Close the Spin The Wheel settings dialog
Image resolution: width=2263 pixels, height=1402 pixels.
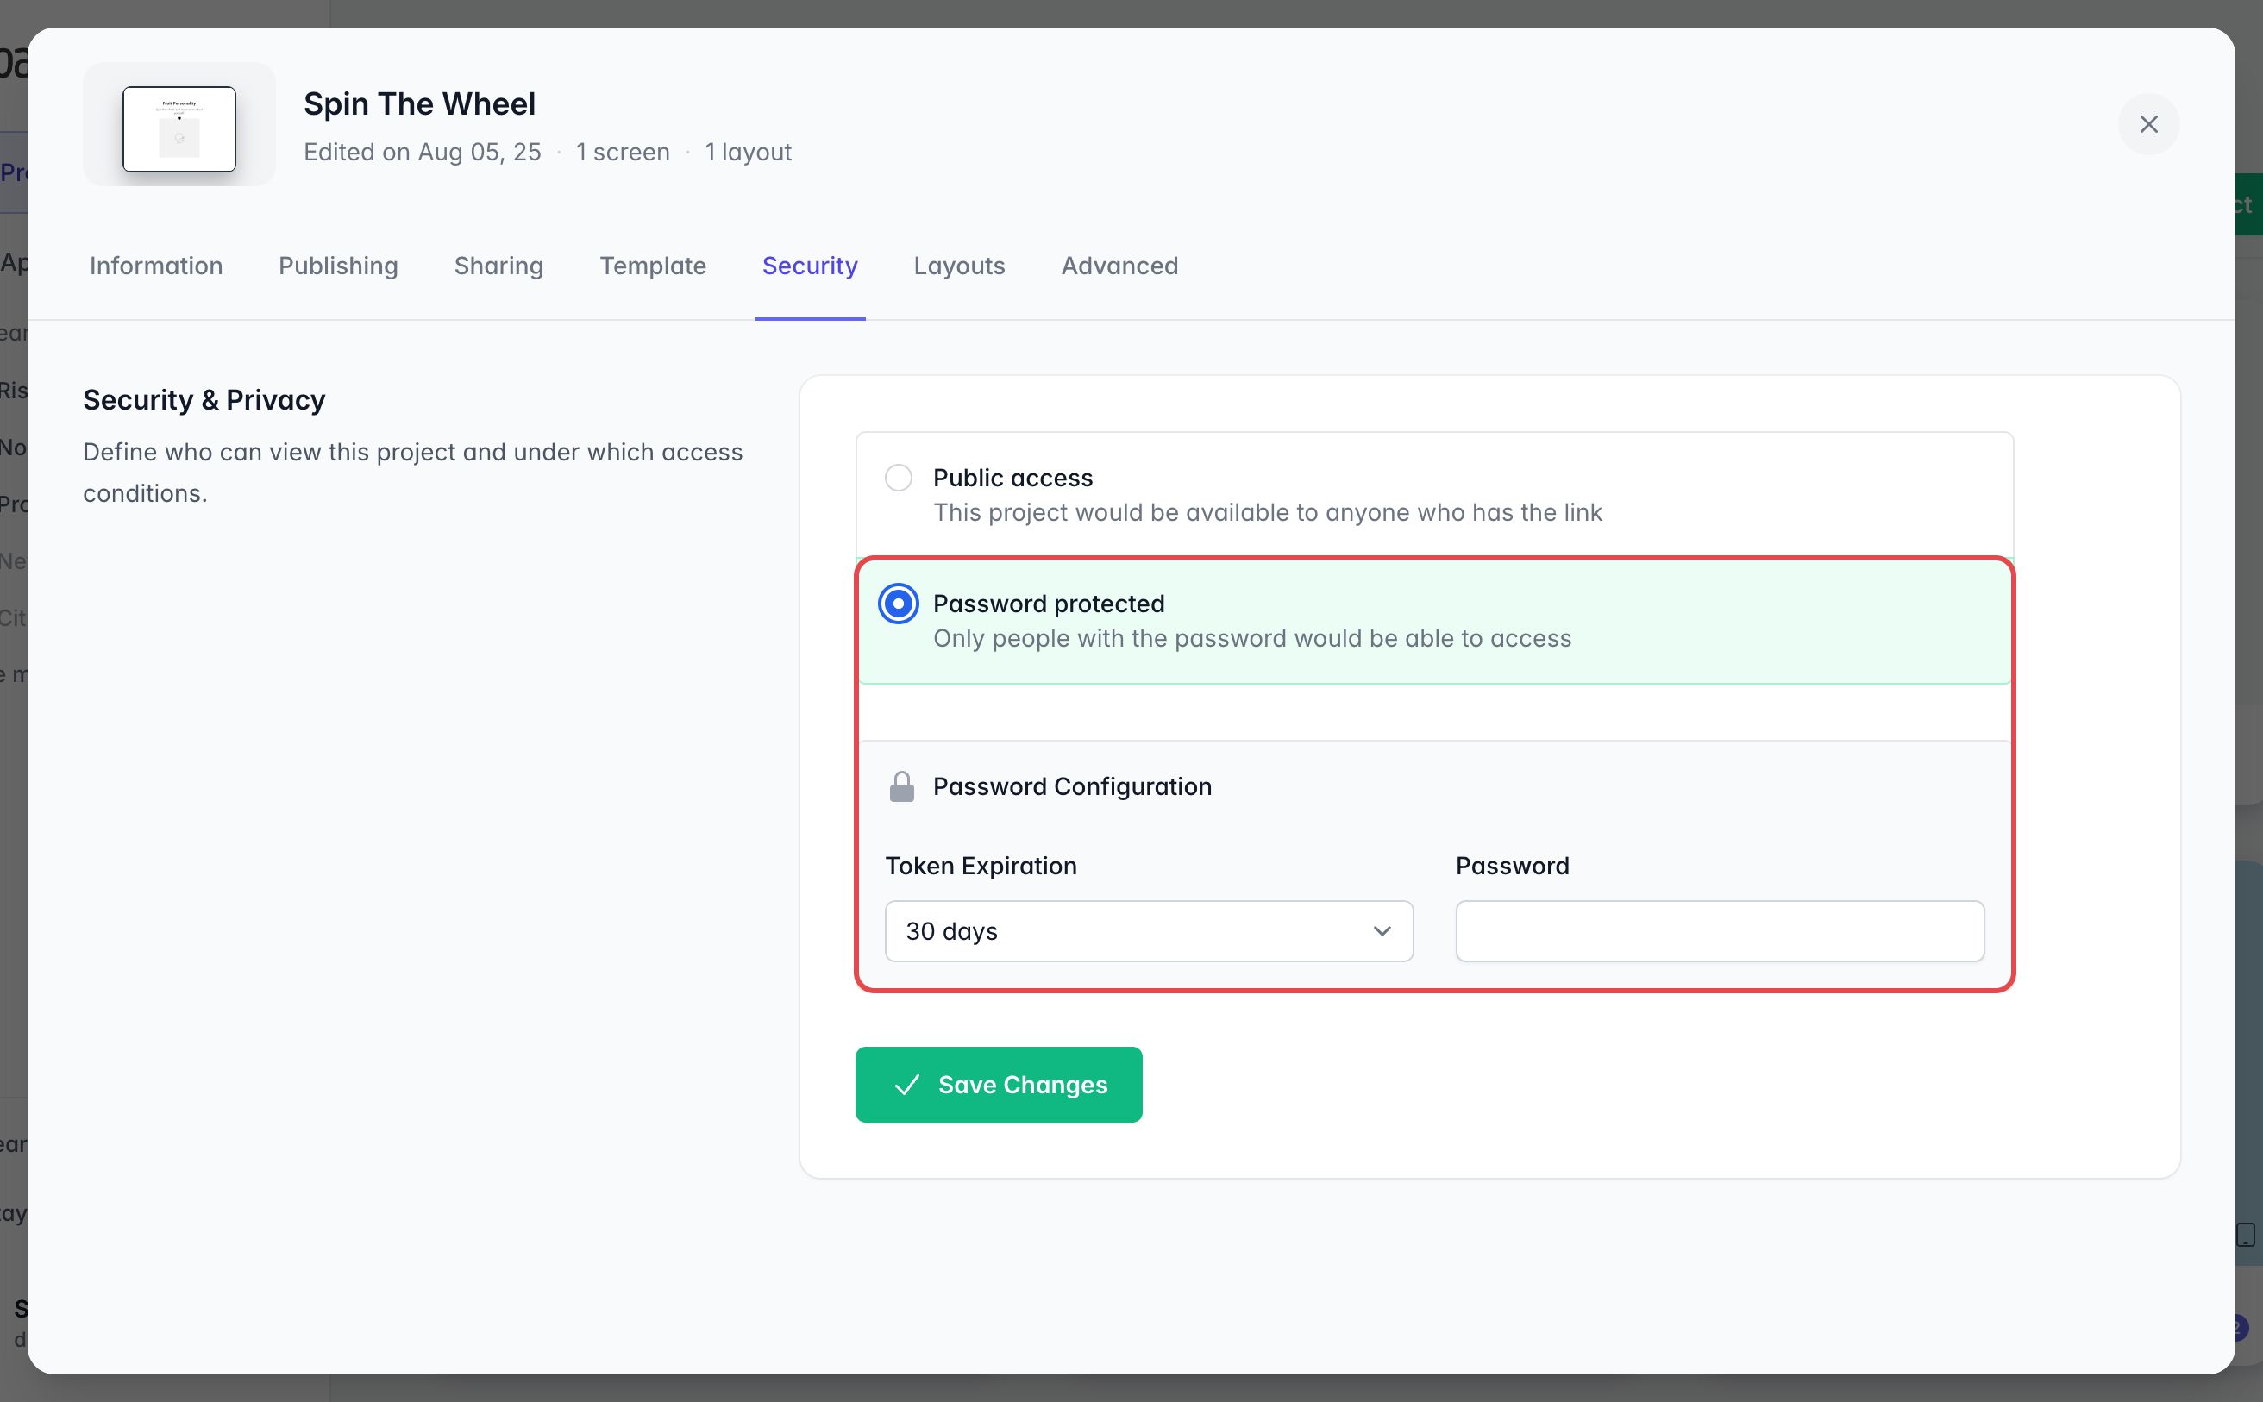pyautogui.click(x=2148, y=124)
